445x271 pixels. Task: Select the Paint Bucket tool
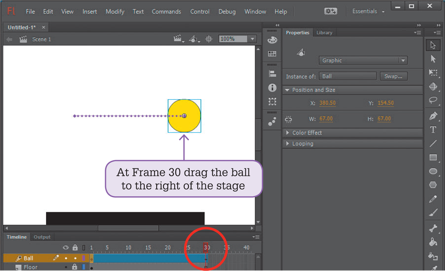click(433, 242)
